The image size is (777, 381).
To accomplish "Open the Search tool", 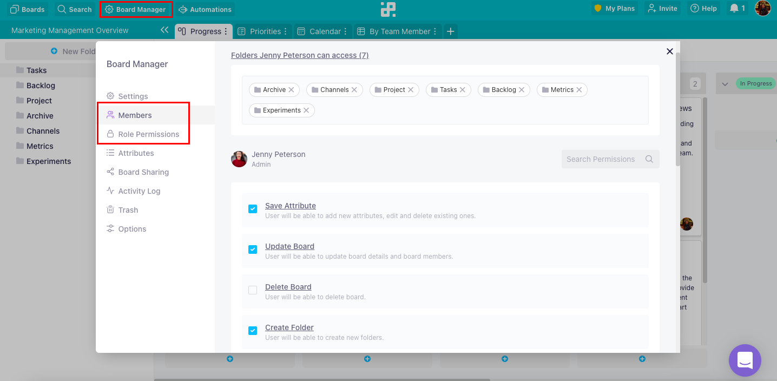I will click(74, 9).
